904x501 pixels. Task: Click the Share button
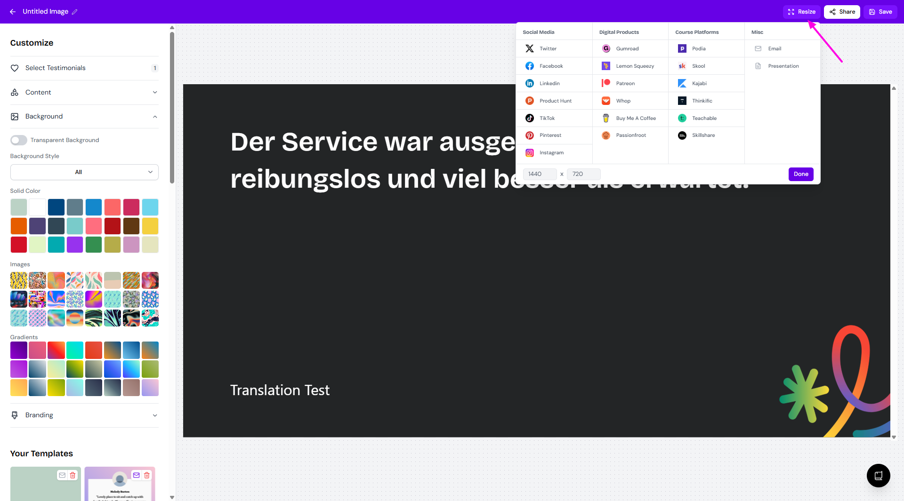coord(842,12)
